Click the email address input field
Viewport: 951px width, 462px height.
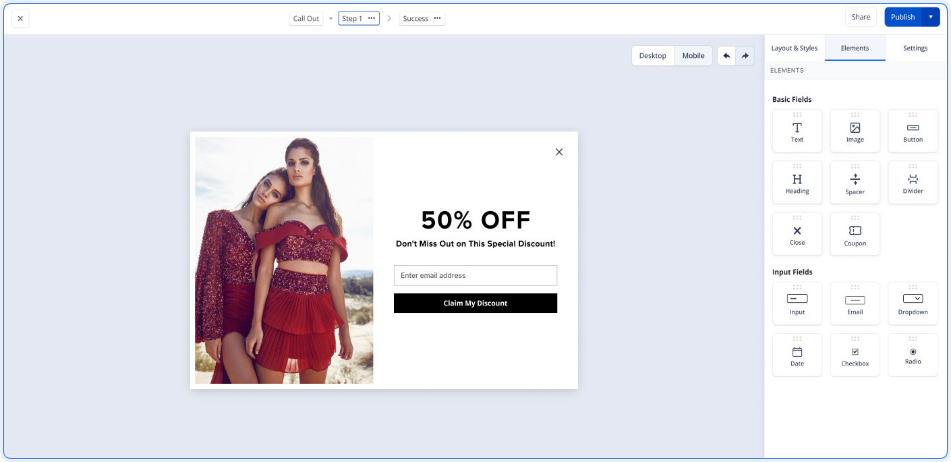coord(475,275)
